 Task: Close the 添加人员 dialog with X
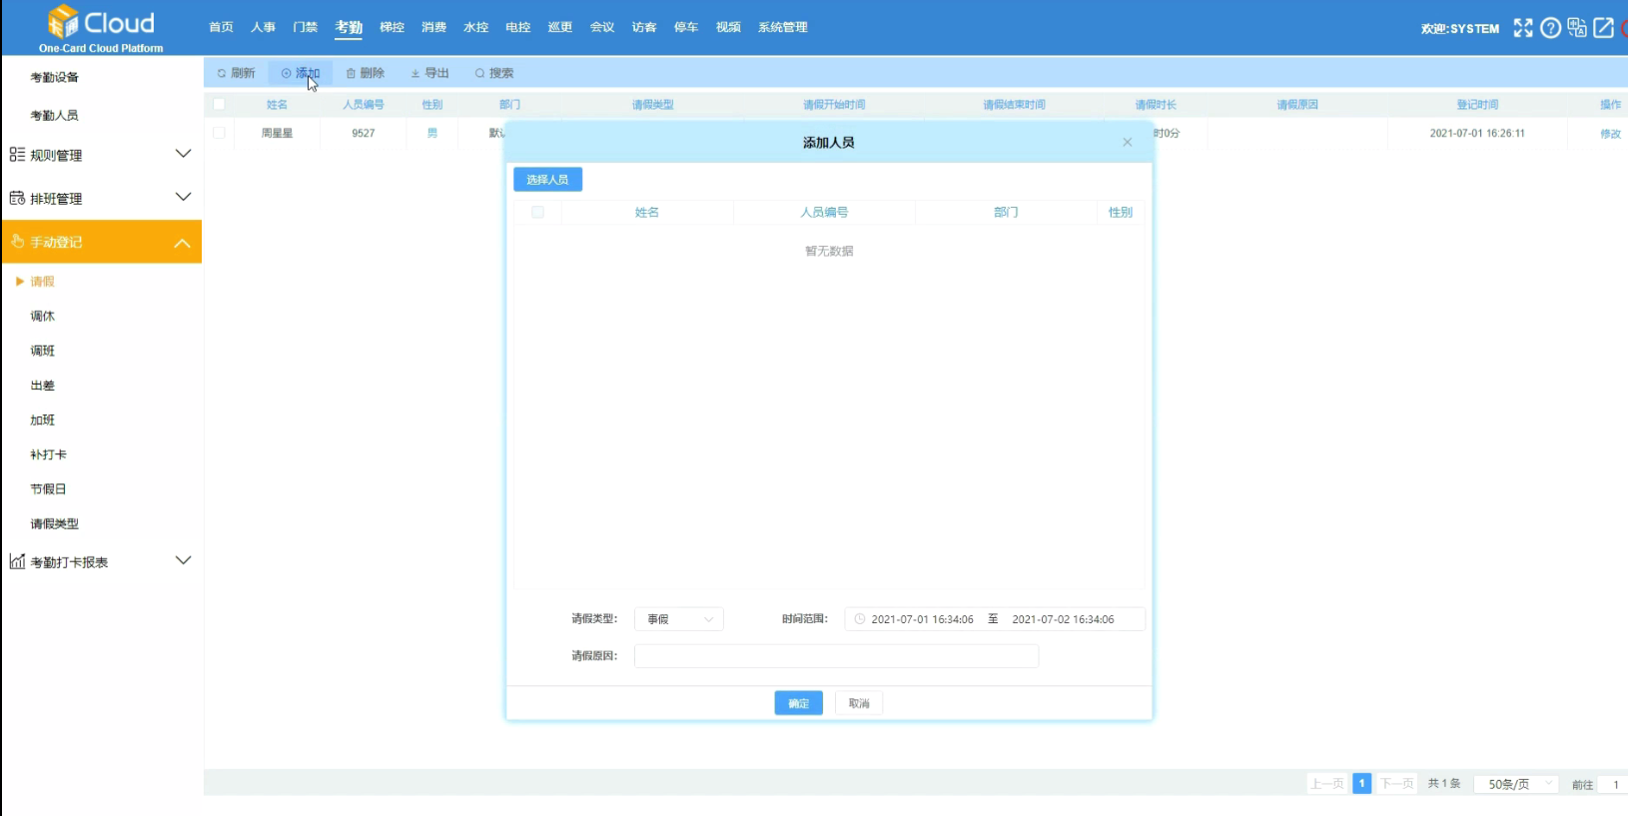1128,142
